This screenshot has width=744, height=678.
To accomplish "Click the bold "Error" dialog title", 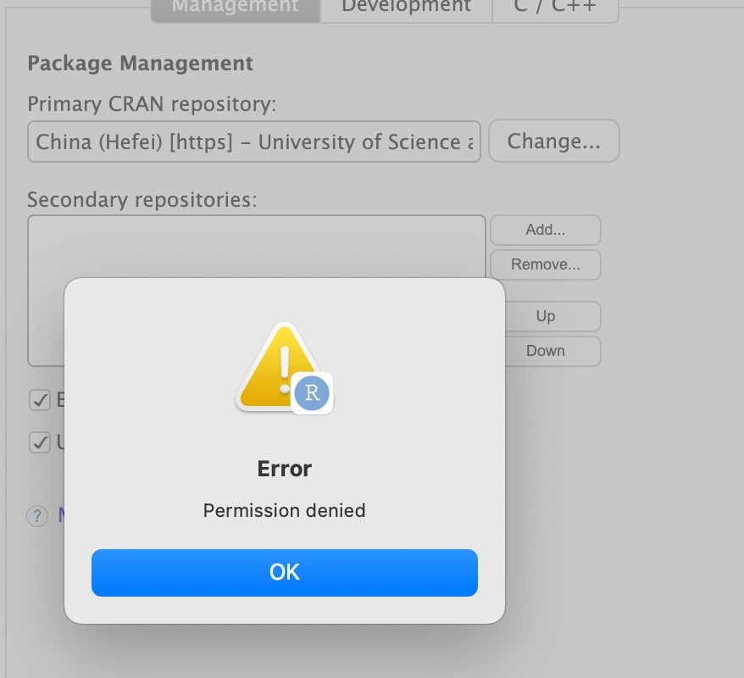I will (285, 469).
